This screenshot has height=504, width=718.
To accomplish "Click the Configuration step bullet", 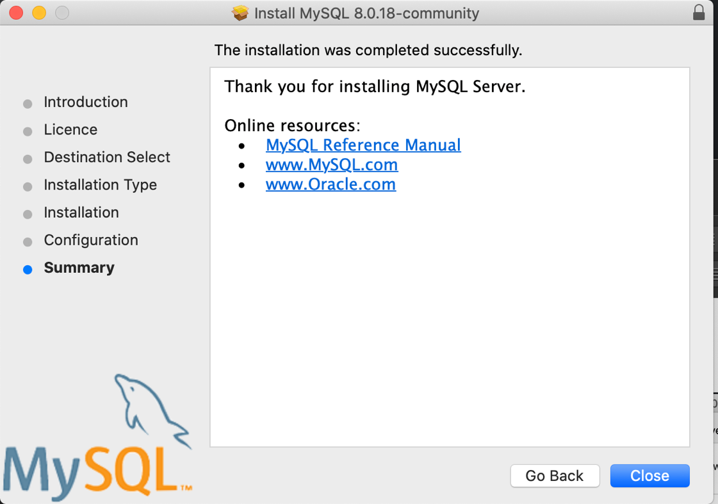I will pos(28,242).
